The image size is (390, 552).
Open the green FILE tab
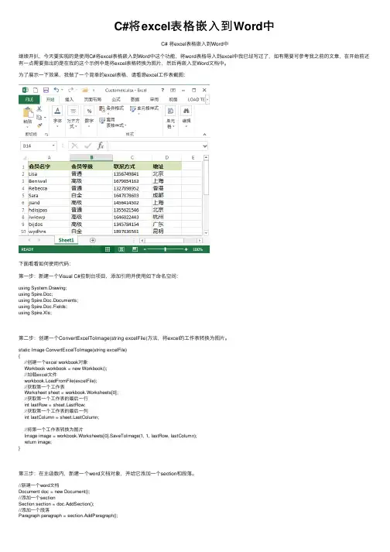(x=29, y=100)
